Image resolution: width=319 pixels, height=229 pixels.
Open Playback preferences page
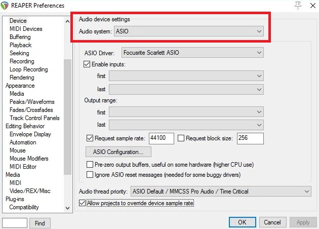[21, 45]
